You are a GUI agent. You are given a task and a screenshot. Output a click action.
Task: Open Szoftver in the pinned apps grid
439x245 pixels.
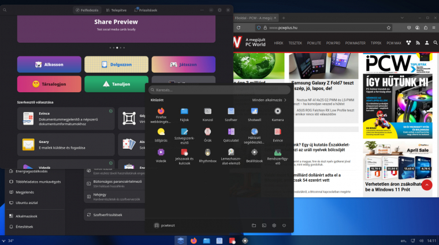click(231, 115)
